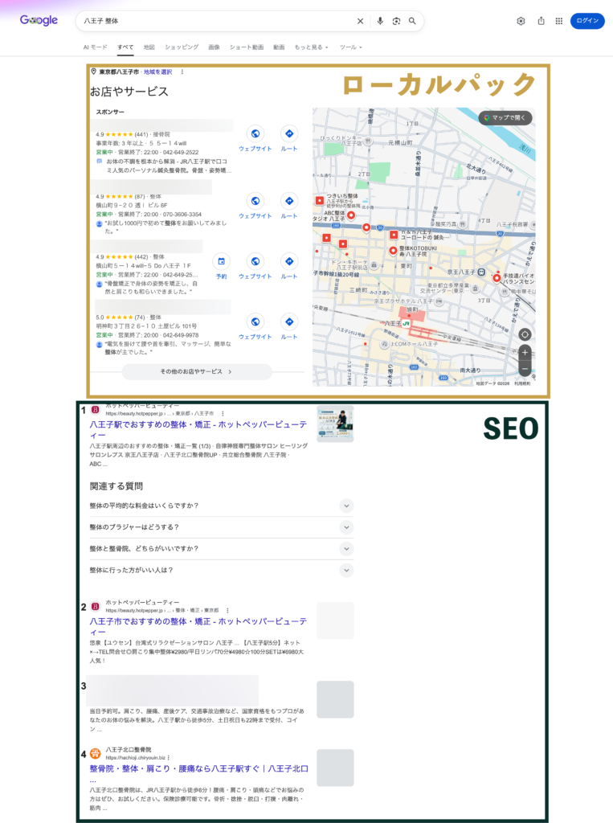The image size is (613, 823).
Task: Switch to AI モード tab
Action: tap(95, 47)
